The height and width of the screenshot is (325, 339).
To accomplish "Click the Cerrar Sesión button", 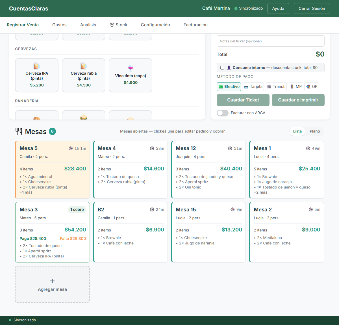I will (x=312, y=8).
